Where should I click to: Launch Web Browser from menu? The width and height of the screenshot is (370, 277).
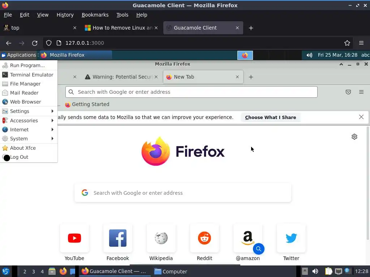click(29, 102)
